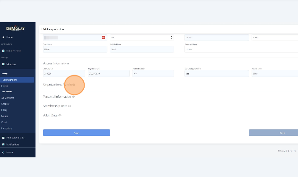View All Members list
Screen dimensions: 298x177
(8, 98)
